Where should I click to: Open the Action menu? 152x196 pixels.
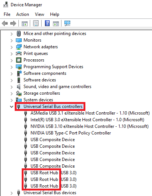[22, 14]
